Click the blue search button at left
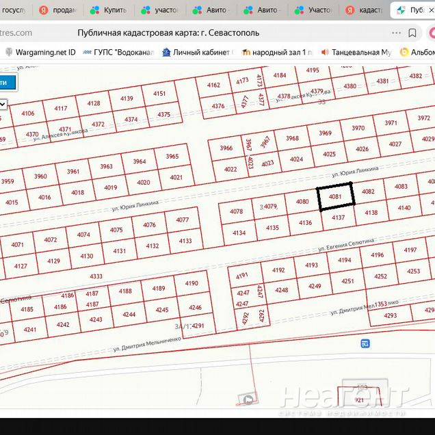Image resolution: width=435 pixels, height=435 pixels. pos(5,82)
